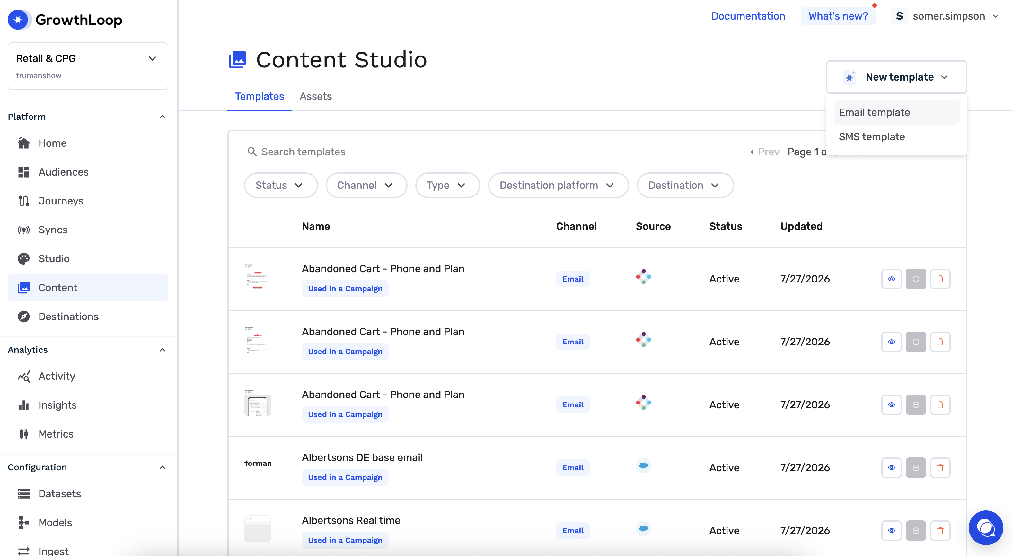
Task: Open the chat support bubble
Action: tap(985, 527)
